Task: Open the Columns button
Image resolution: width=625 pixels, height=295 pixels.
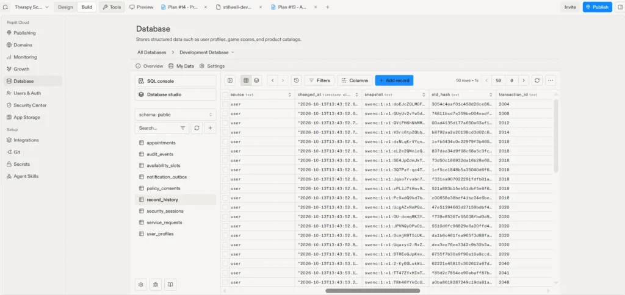Action: coord(355,80)
